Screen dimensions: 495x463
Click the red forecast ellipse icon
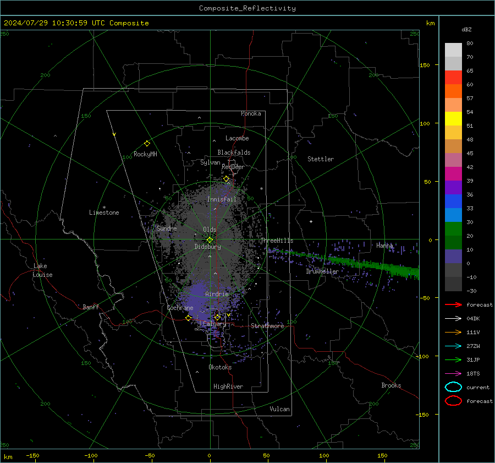(x=453, y=401)
